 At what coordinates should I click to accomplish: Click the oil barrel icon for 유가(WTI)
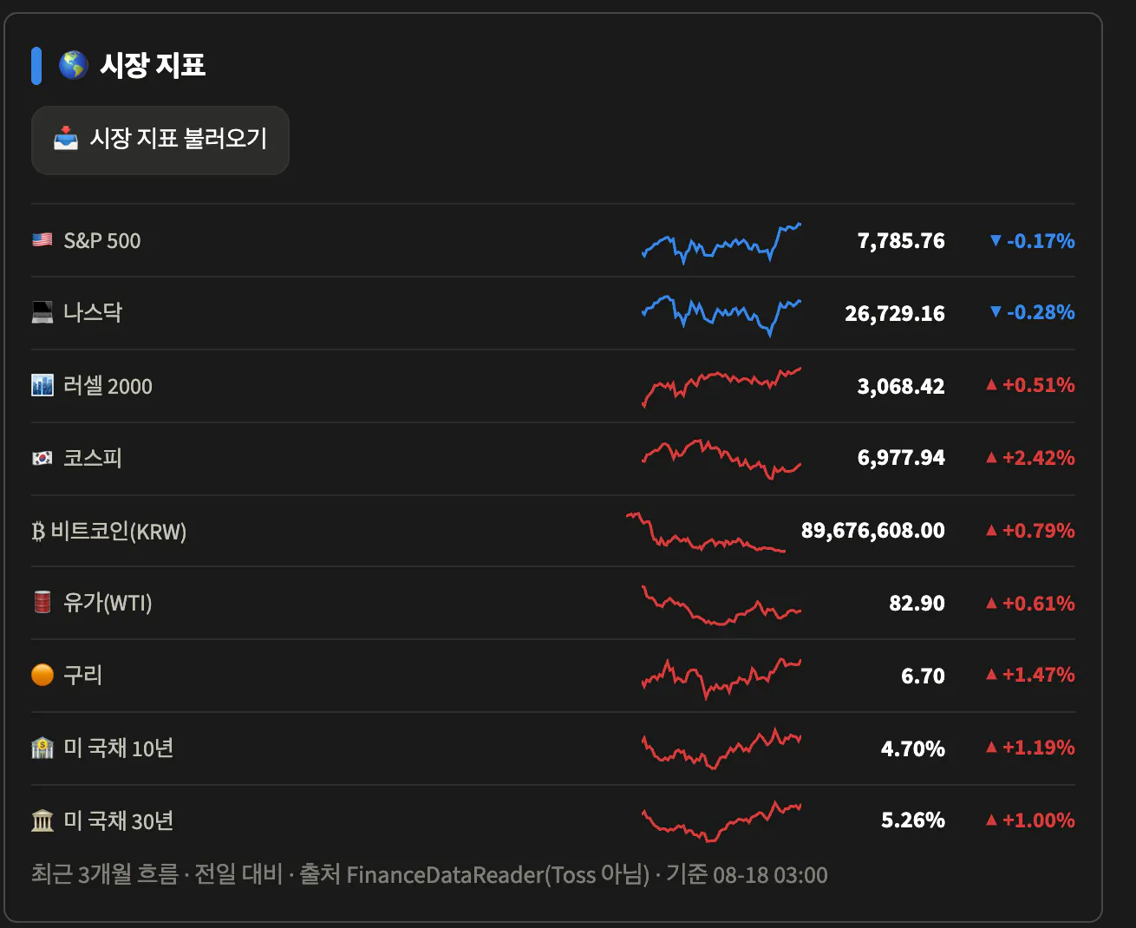[42, 602]
